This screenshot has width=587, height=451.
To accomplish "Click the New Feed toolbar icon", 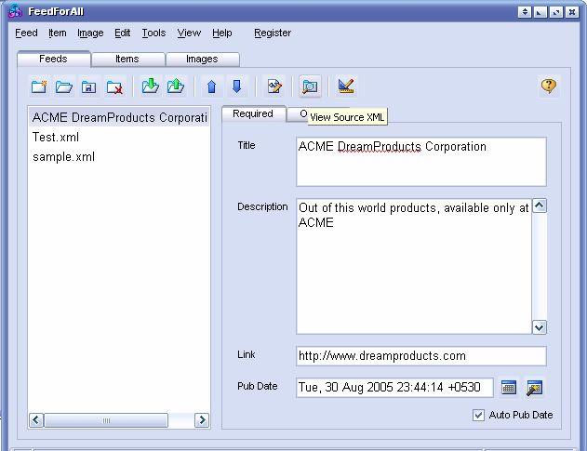I will point(39,86).
